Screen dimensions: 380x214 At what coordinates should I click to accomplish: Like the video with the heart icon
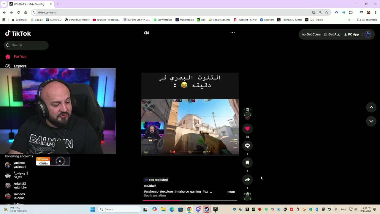tap(247, 129)
